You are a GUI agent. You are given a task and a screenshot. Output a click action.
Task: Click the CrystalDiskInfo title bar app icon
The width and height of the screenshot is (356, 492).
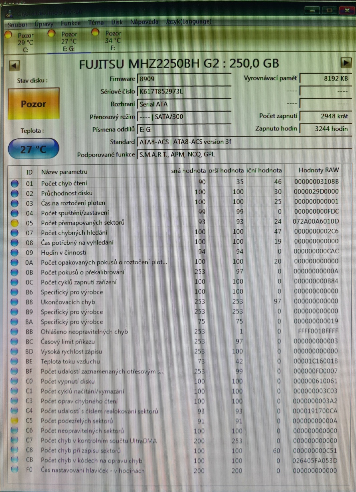9,13
